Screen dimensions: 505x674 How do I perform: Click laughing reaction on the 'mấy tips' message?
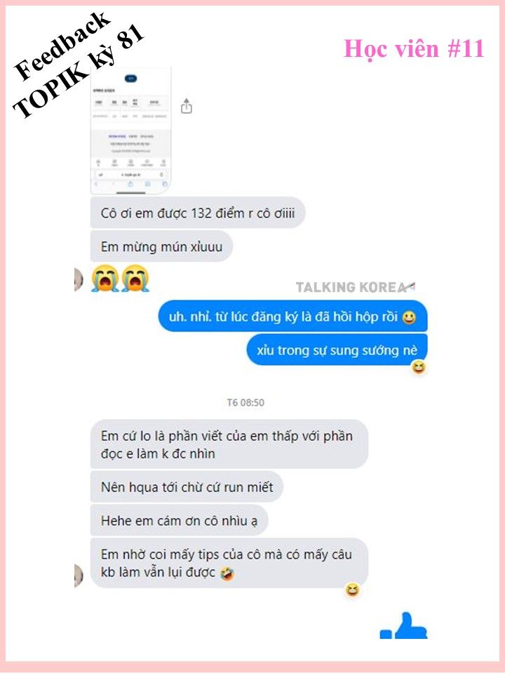click(352, 590)
